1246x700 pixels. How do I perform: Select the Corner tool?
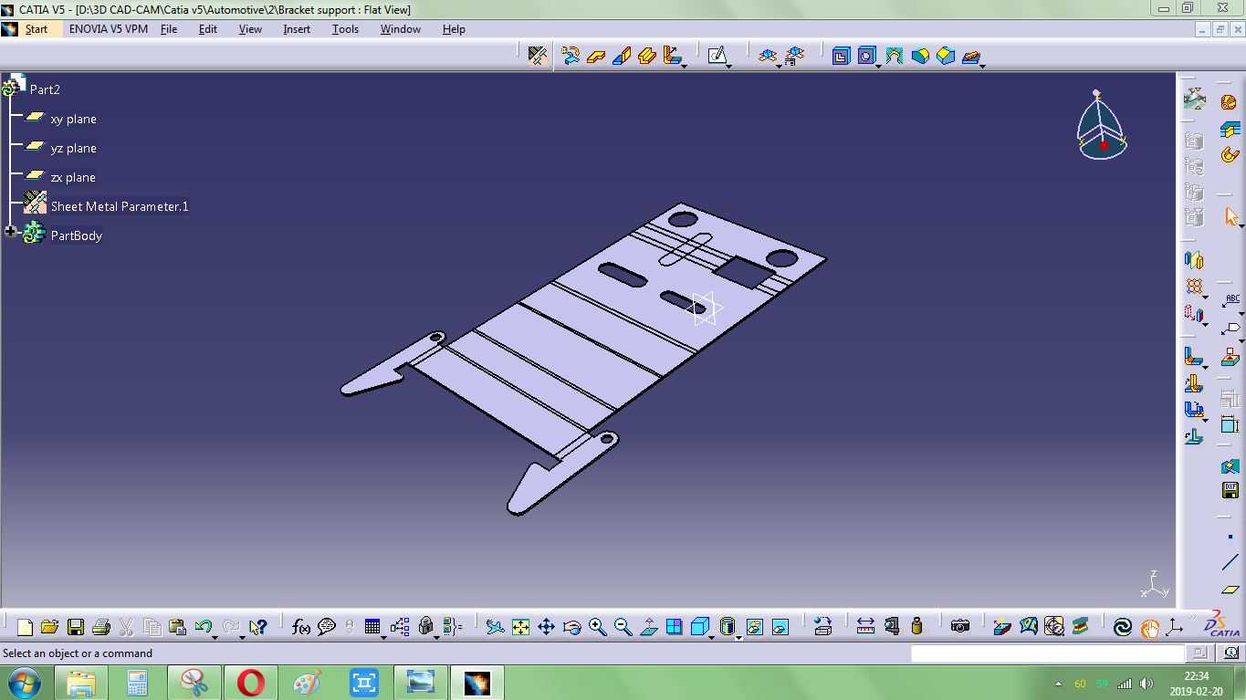[919, 56]
